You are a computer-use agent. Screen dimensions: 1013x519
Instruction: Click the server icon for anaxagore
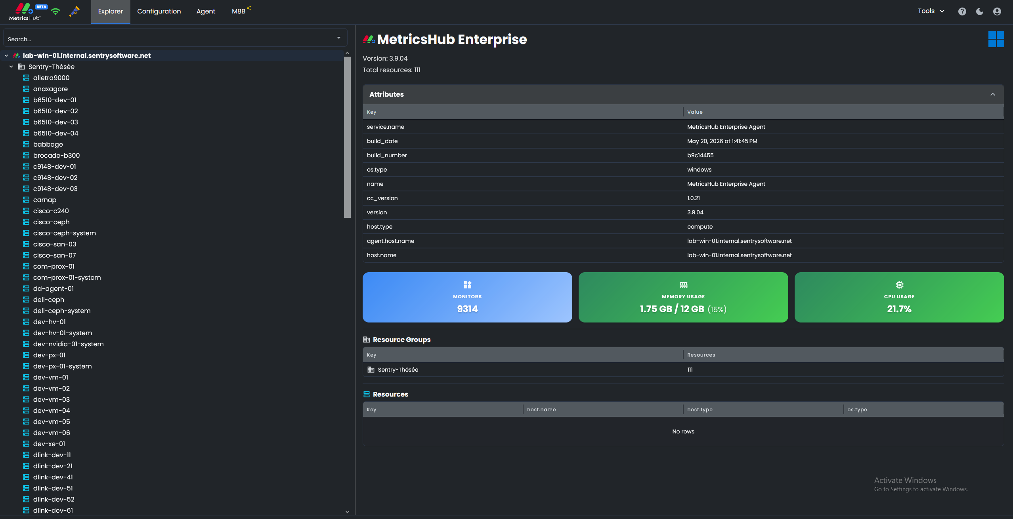tap(26, 89)
